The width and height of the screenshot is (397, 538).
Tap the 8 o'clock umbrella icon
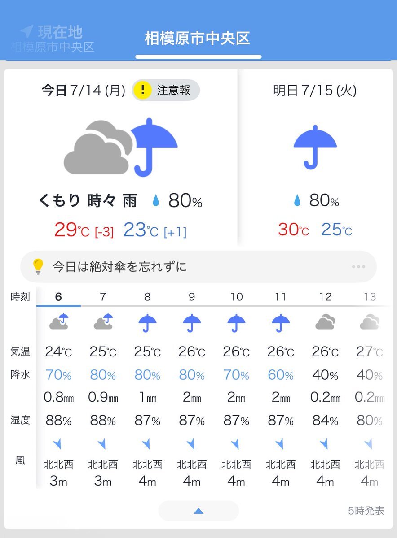pyautogui.click(x=147, y=322)
